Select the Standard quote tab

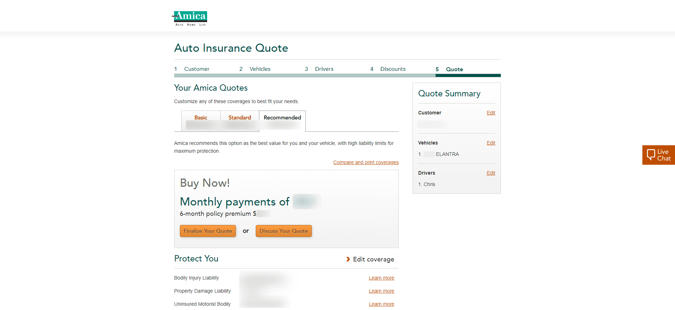coord(240,121)
